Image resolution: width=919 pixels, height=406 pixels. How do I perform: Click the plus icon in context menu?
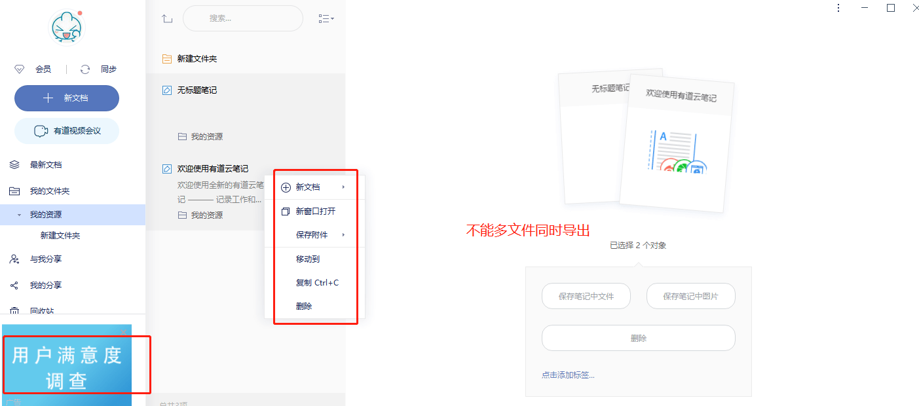(286, 187)
